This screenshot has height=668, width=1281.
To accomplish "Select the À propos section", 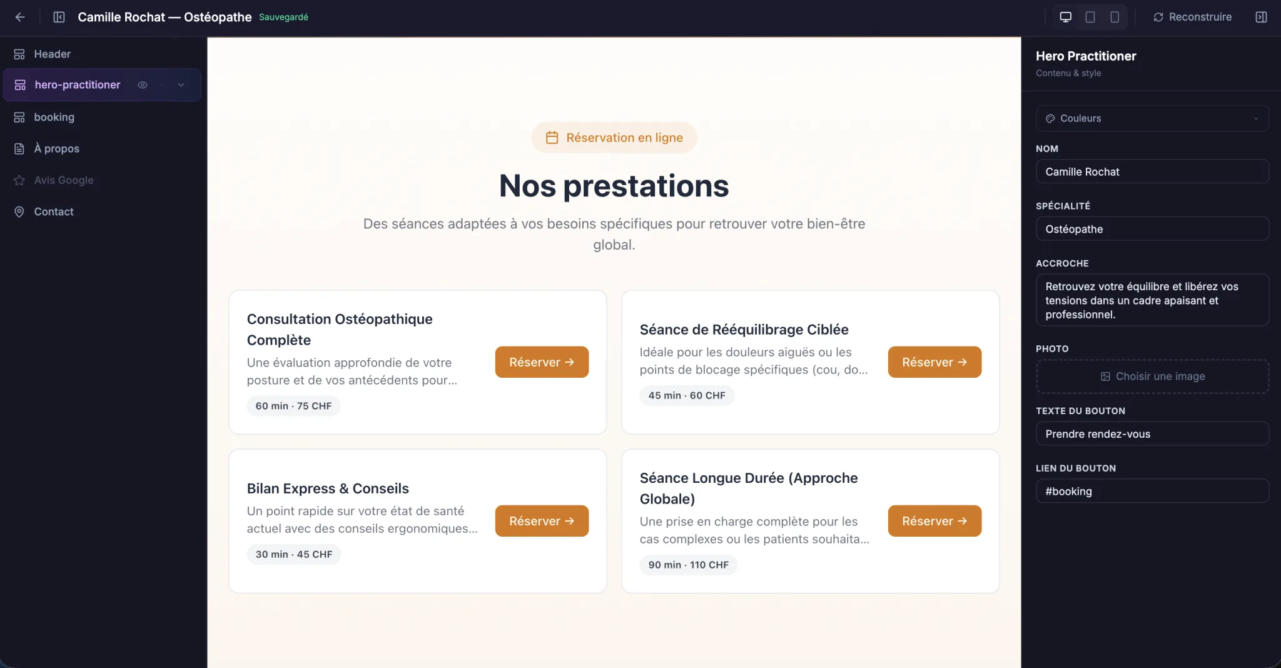I will pos(101,148).
